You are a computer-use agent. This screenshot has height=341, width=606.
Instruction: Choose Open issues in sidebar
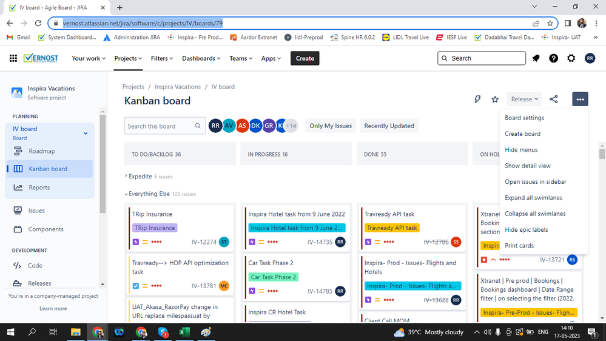pyautogui.click(x=544, y=181)
